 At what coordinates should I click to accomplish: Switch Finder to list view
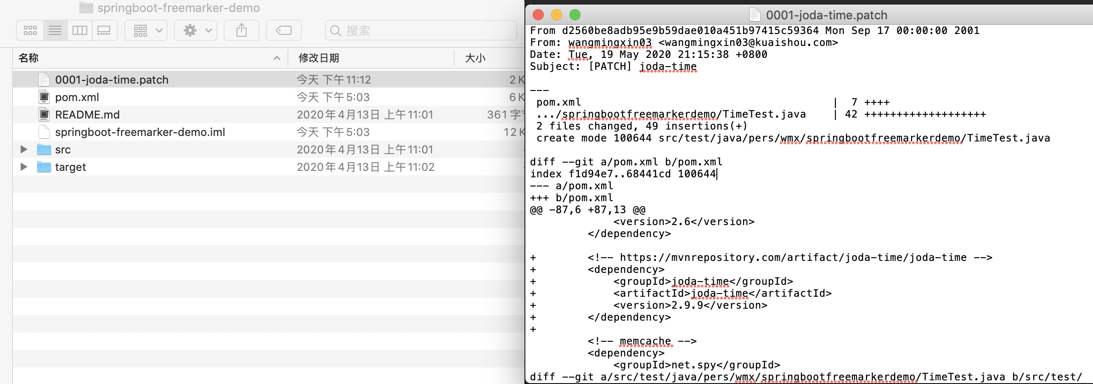coord(55,31)
